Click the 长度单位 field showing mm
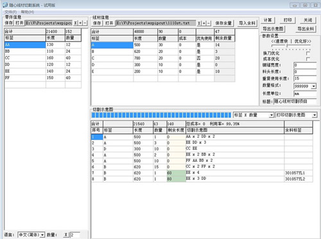The height and width of the screenshot is (239, 321). 305,94
